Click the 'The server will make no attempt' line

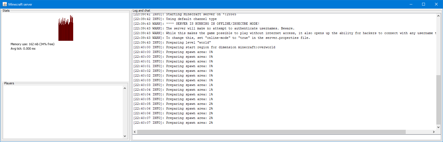click(x=214, y=28)
